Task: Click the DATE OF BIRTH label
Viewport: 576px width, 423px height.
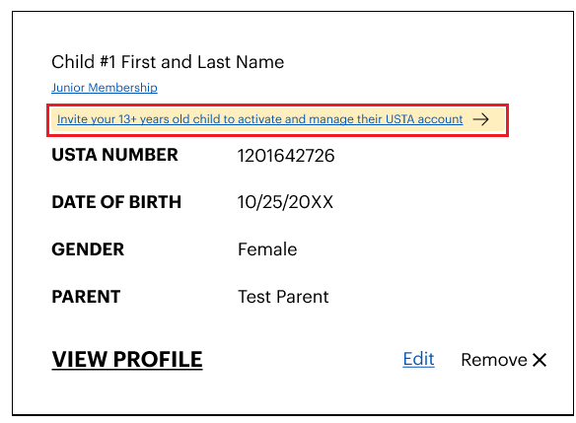Action: click(x=116, y=202)
